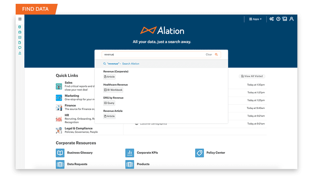This screenshot has width=313, height=177.
Task: Open Data Requests resource
Action: point(77,164)
